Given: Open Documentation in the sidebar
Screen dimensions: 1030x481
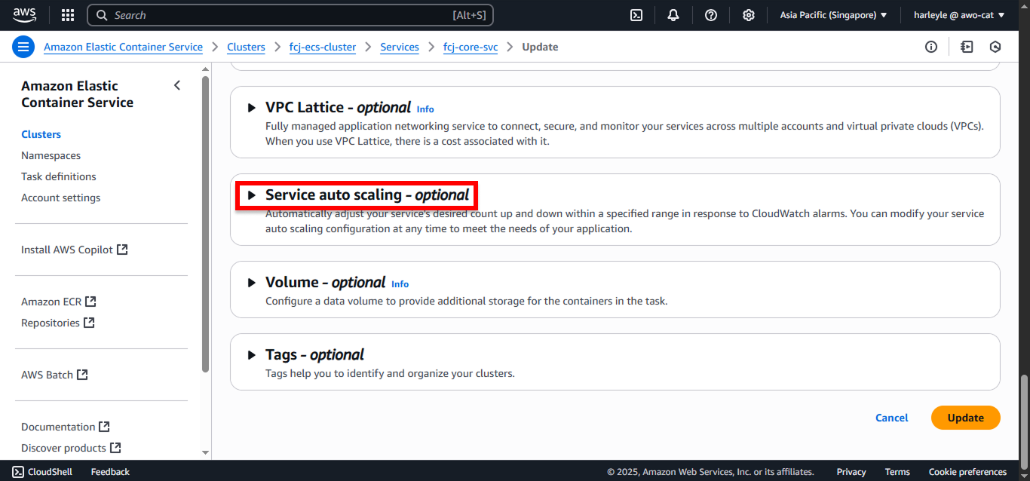Looking at the screenshot, I should (58, 427).
